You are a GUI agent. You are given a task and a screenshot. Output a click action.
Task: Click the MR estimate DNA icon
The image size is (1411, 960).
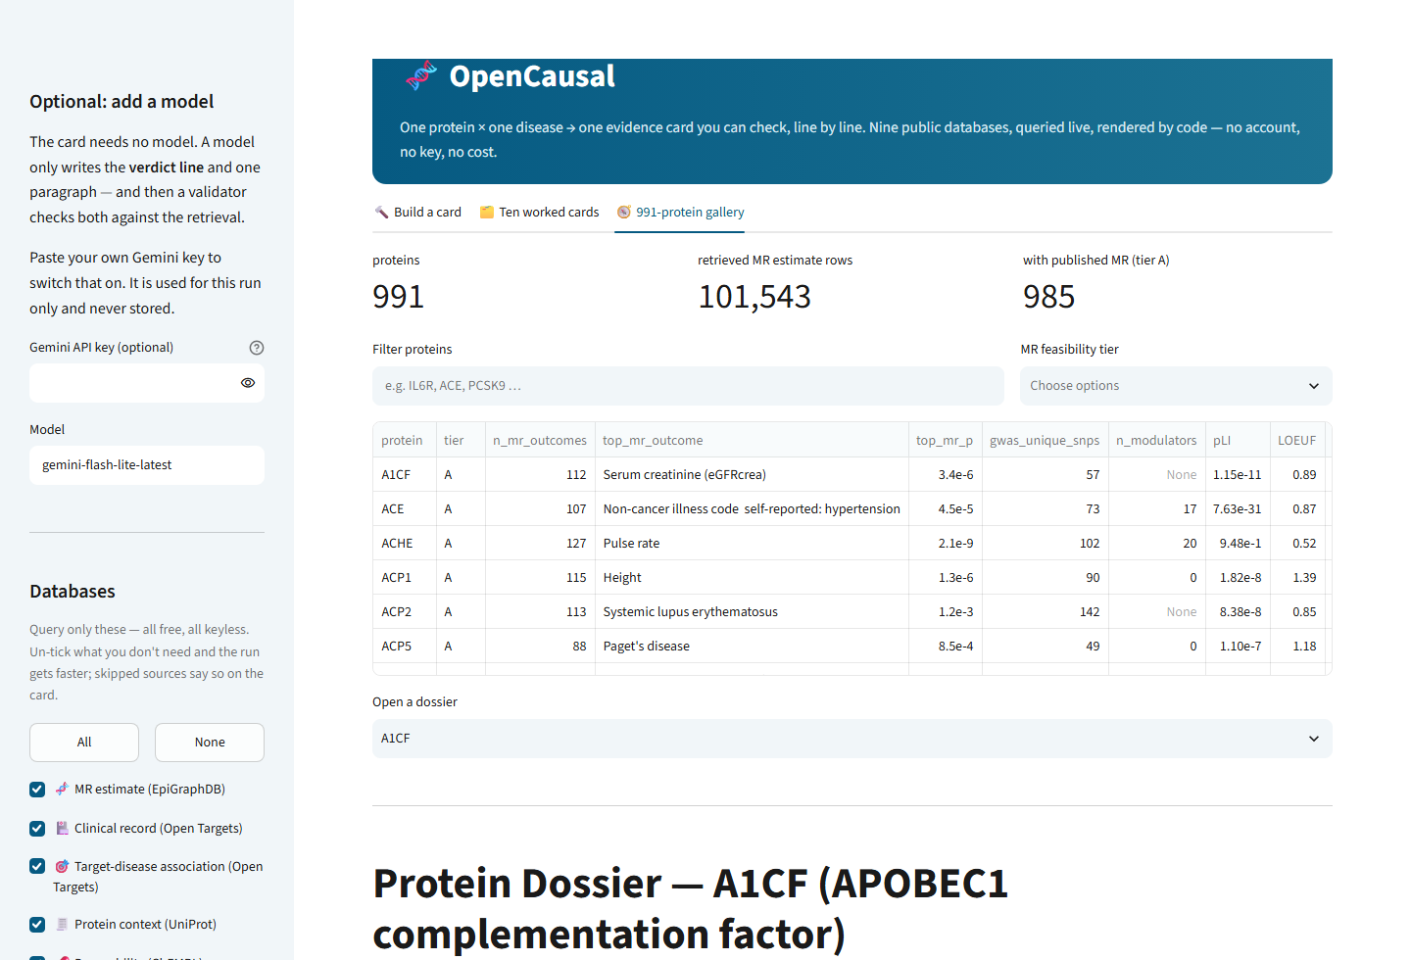[62, 789]
